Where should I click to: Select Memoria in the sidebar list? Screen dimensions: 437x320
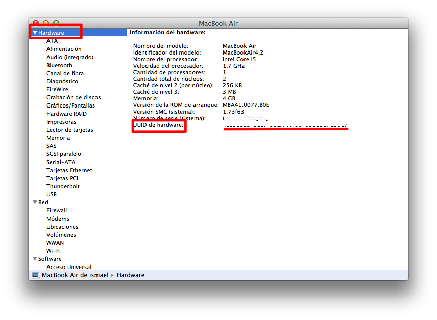58,138
